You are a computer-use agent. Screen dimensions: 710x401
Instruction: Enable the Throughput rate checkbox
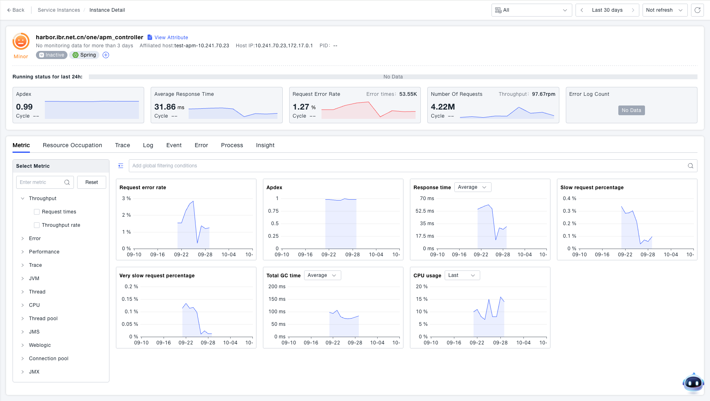(x=37, y=225)
